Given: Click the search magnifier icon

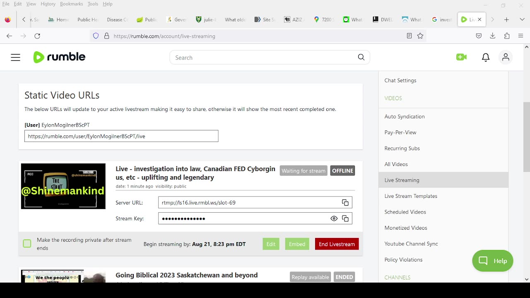Looking at the screenshot, I should point(361,58).
